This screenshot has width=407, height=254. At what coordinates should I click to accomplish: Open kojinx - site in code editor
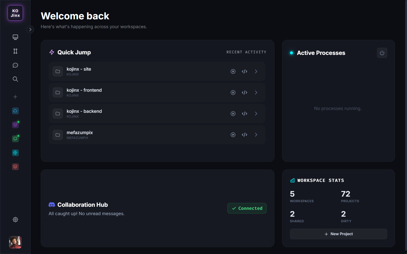[x=244, y=71]
